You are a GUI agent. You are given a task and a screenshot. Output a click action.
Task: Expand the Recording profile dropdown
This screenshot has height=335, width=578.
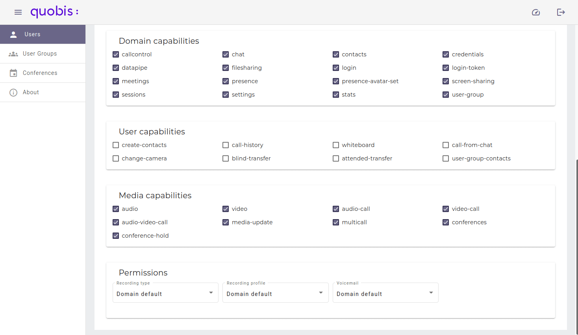coord(276,293)
